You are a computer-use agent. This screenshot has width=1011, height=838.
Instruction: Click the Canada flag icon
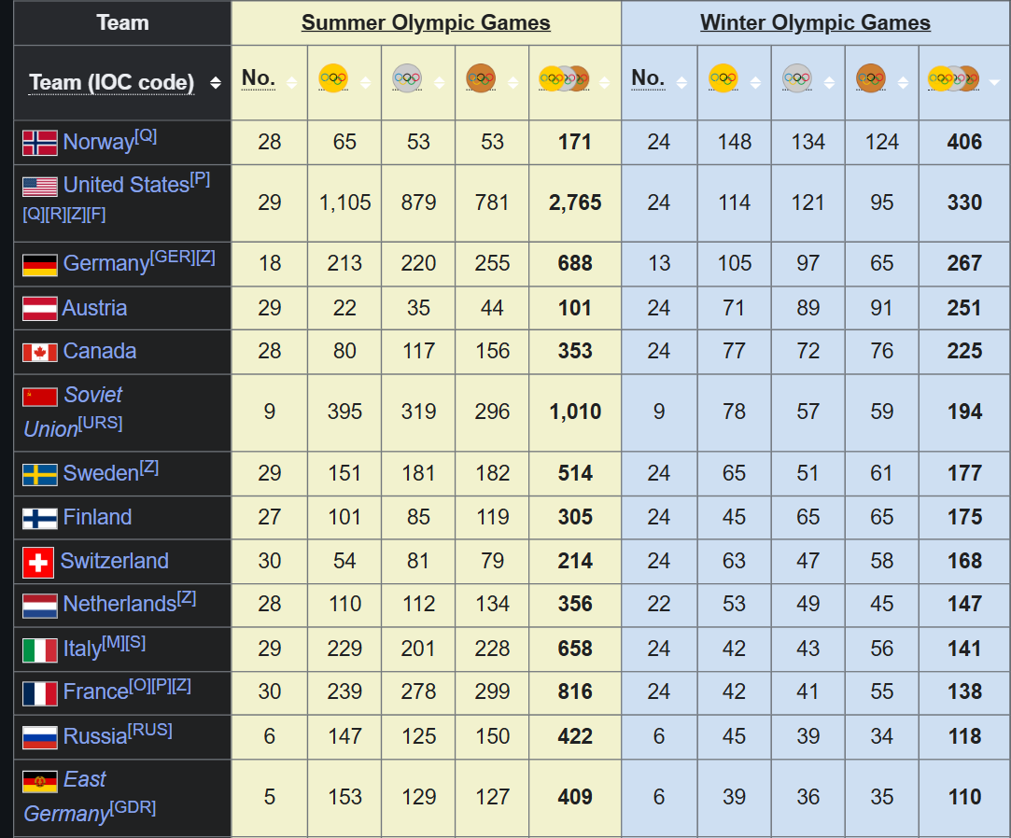click(40, 353)
